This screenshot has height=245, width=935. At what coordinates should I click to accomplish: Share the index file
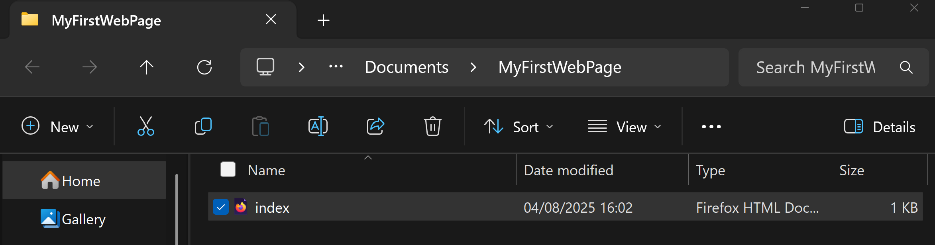(x=375, y=126)
